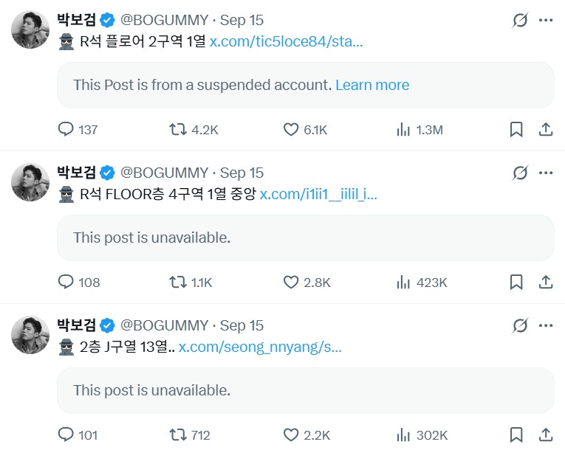The height and width of the screenshot is (450, 565).
Task: Like the post with 6.1K likes
Action: coord(292,130)
